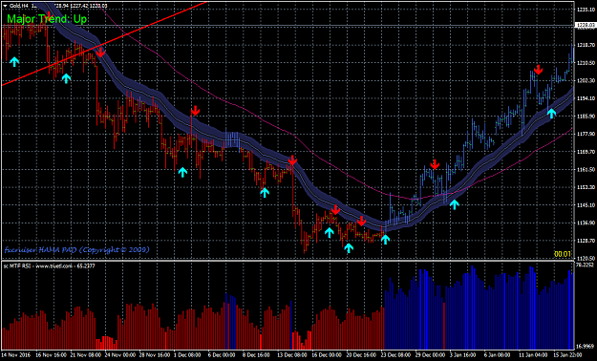Select the red sell arrow at 21 Nov
This screenshot has width=597, height=361.
(100, 53)
